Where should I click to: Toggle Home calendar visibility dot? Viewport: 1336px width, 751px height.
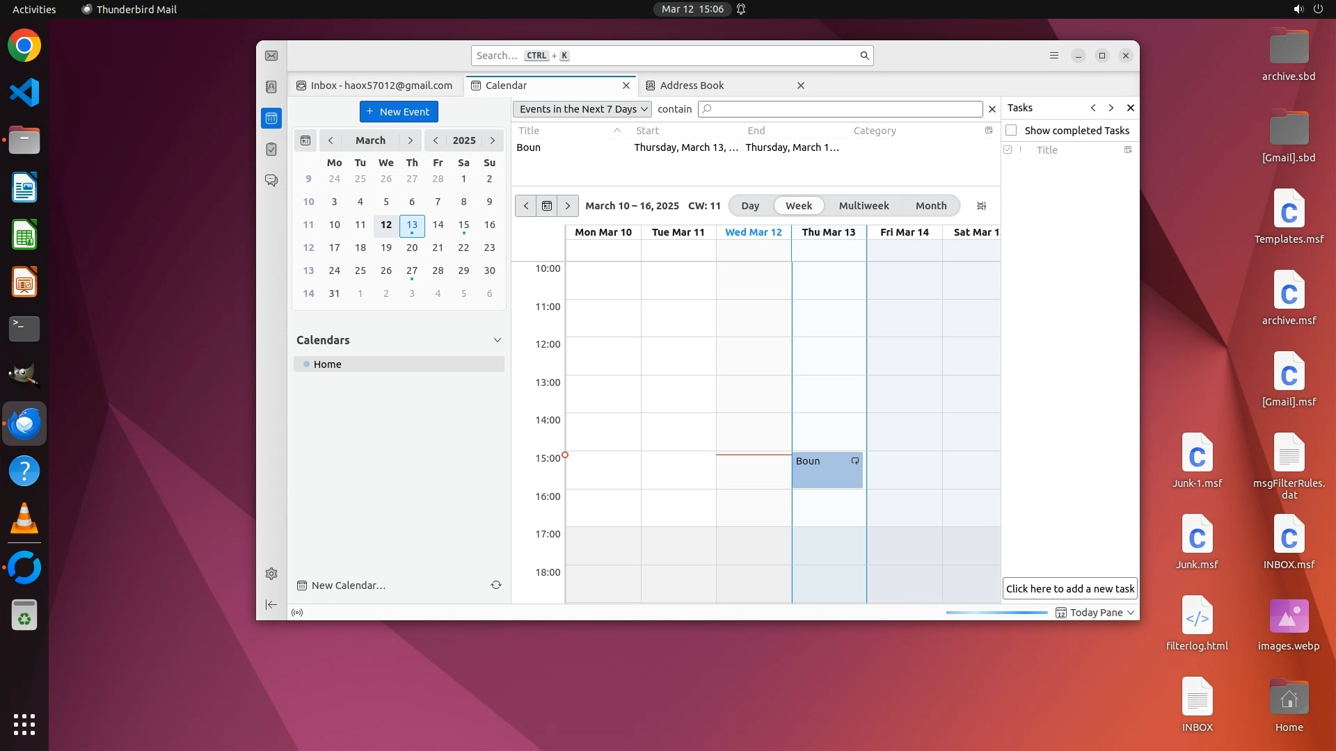pos(306,364)
